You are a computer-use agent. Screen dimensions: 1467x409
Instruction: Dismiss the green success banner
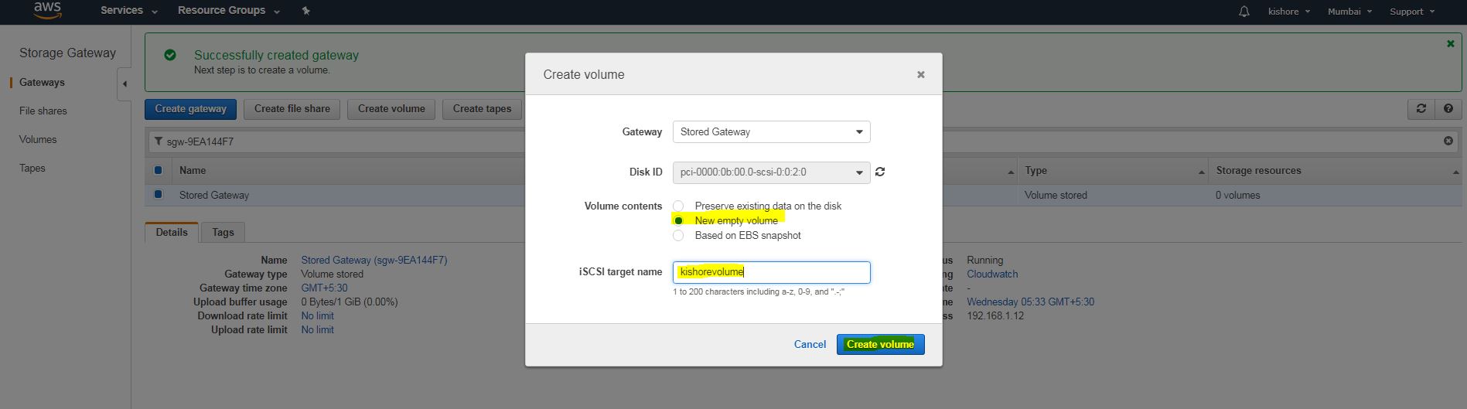point(1450,44)
